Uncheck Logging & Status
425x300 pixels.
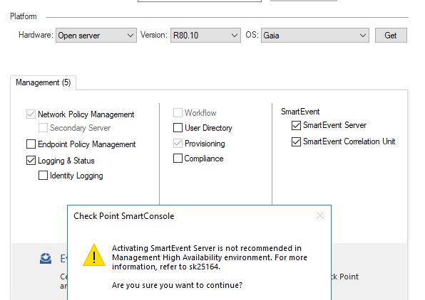pos(31,160)
